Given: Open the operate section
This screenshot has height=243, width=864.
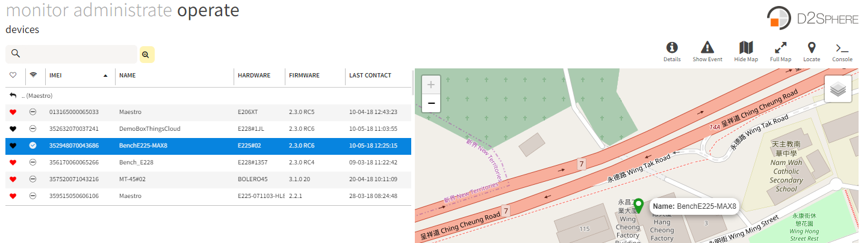Looking at the screenshot, I should point(208,11).
